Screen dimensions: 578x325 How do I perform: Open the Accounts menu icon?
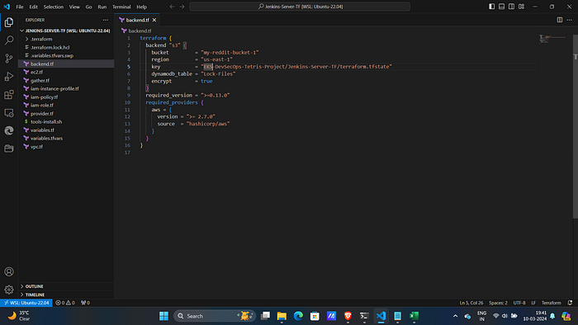(x=9, y=271)
